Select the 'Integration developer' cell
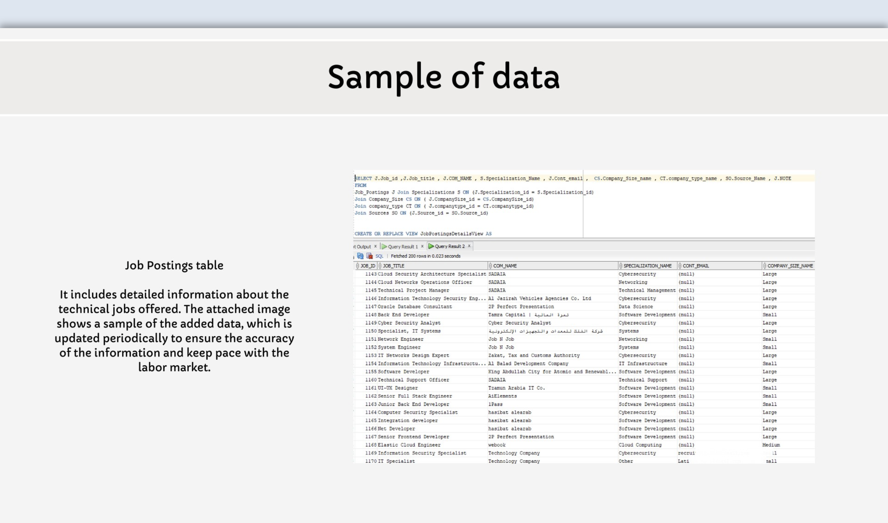The image size is (888, 523). [432, 420]
